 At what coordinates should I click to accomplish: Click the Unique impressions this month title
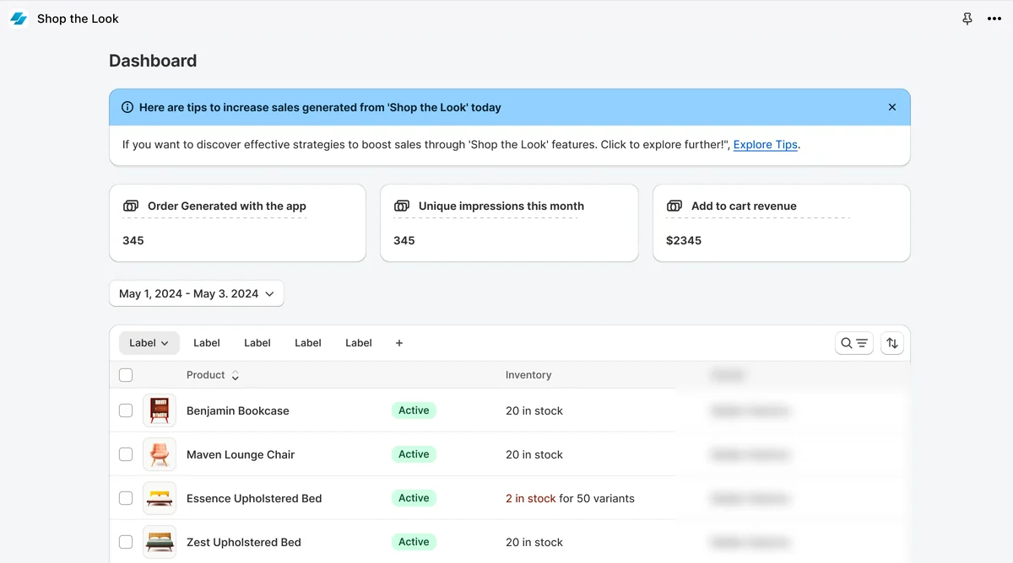(501, 206)
